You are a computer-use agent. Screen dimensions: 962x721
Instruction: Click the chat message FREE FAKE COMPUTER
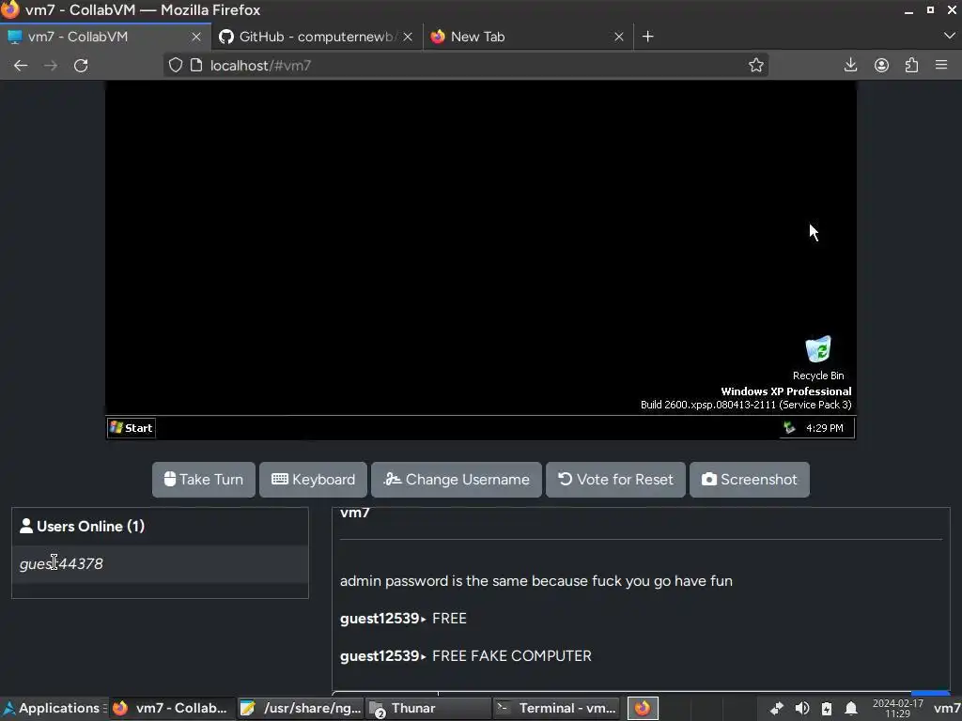coord(512,655)
